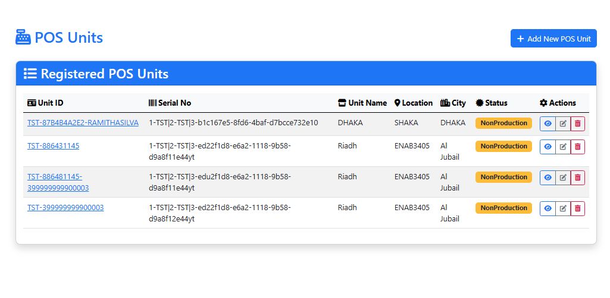Delete the TST-886481145-399999999900003 unit
This screenshot has height=298, width=610.
pyautogui.click(x=578, y=177)
